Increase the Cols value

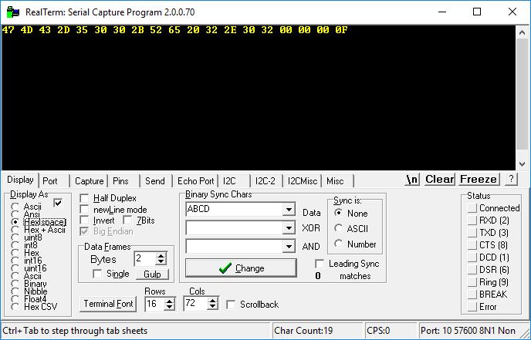tap(212, 301)
